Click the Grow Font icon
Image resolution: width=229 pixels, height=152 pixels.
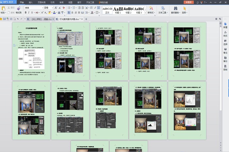56,8
